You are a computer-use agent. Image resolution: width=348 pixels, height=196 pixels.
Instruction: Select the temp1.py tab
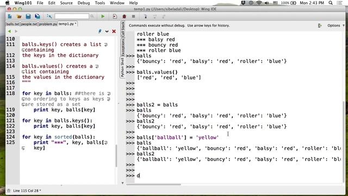67,24
